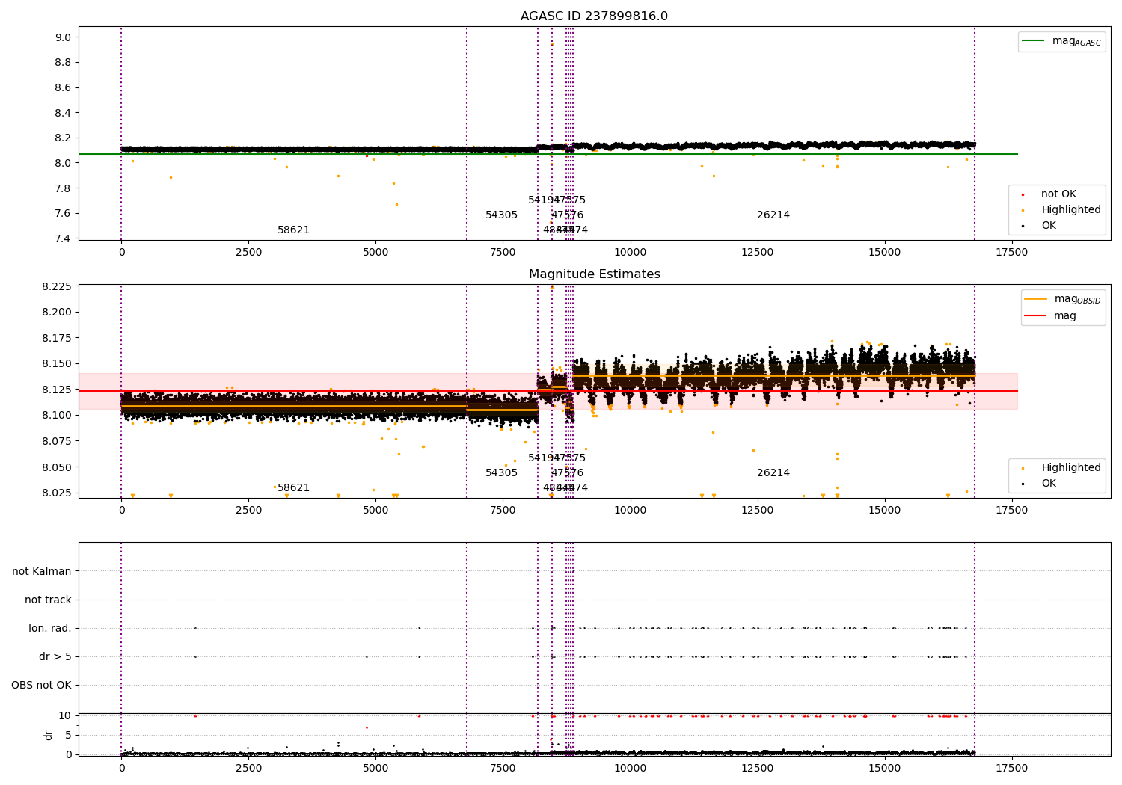Click 'OK' legend entry in the middle plot
The width and height of the screenshot is (1122, 785).
pyautogui.click(x=1049, y=484)
